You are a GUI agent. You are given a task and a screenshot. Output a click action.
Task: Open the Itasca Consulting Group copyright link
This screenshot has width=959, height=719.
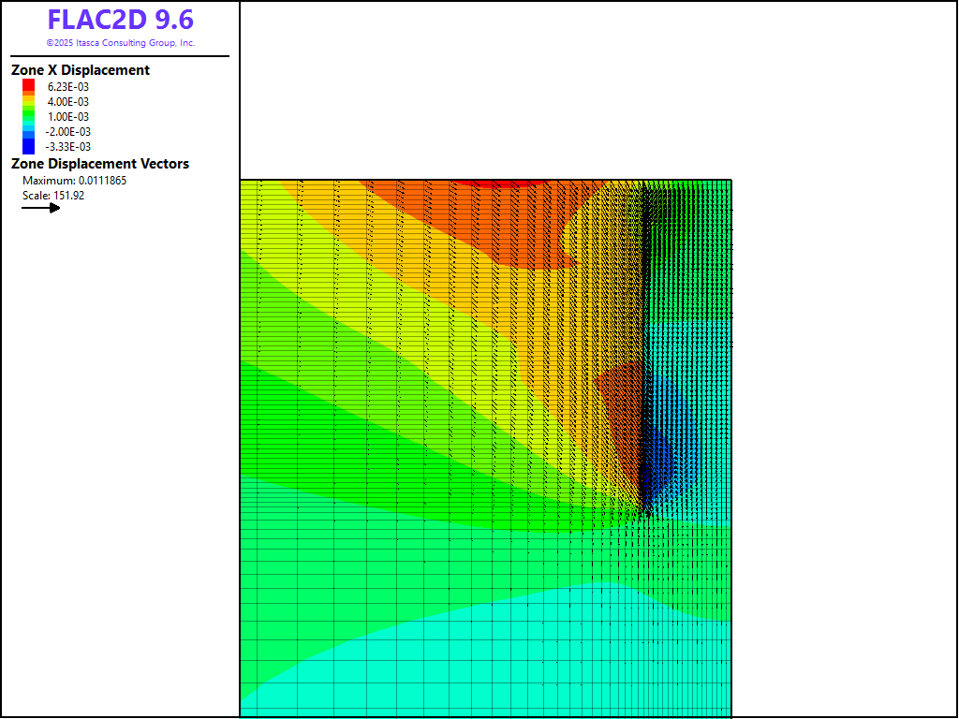click(120, 43)
